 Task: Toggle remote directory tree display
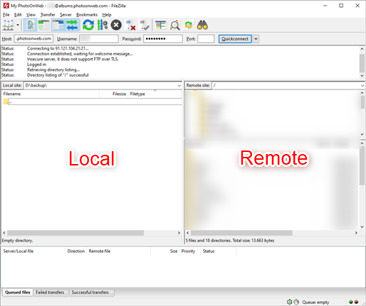pos(58,25)
